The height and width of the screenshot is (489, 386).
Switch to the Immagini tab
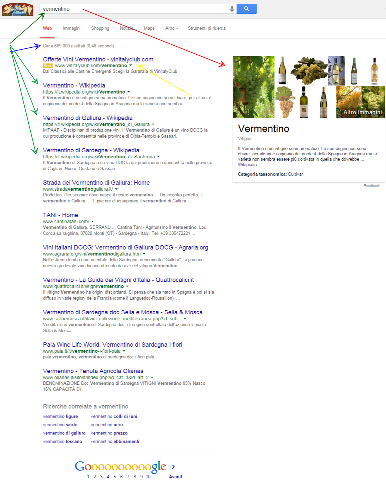click(72, 28)
